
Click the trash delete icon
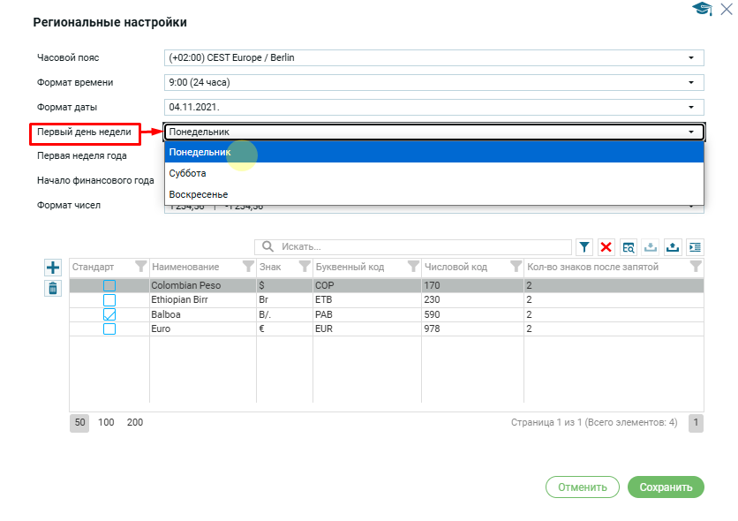[53, 288]
